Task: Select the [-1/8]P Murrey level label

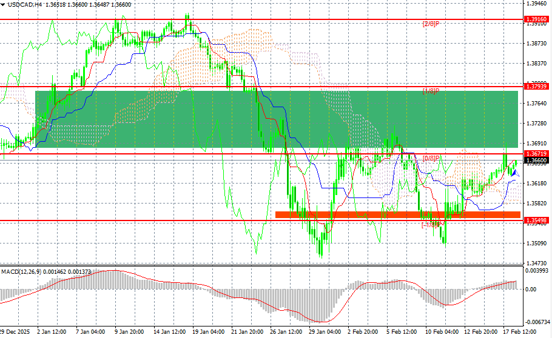Action: point(431,225)
